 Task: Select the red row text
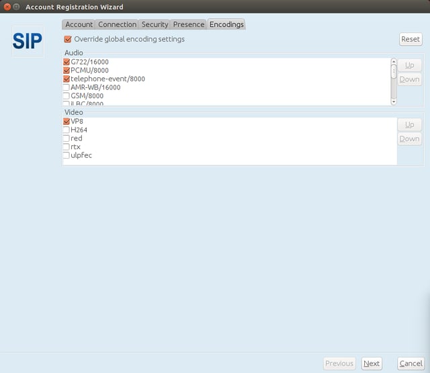[x=76, y=138]
